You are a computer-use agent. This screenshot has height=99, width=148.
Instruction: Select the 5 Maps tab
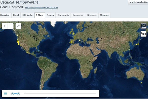coord(40,15)
